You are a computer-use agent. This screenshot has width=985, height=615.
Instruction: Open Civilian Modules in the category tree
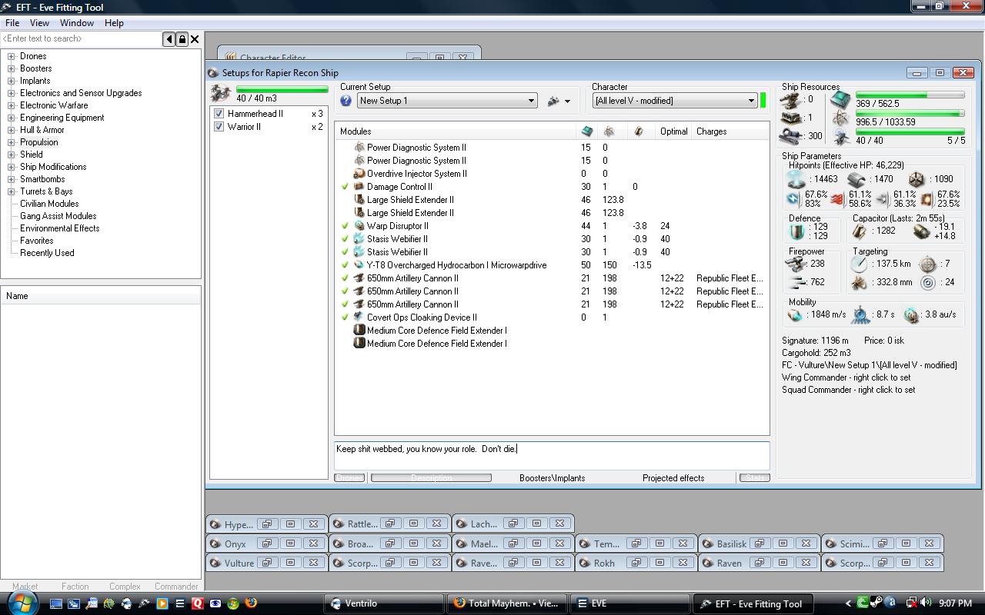49,204
